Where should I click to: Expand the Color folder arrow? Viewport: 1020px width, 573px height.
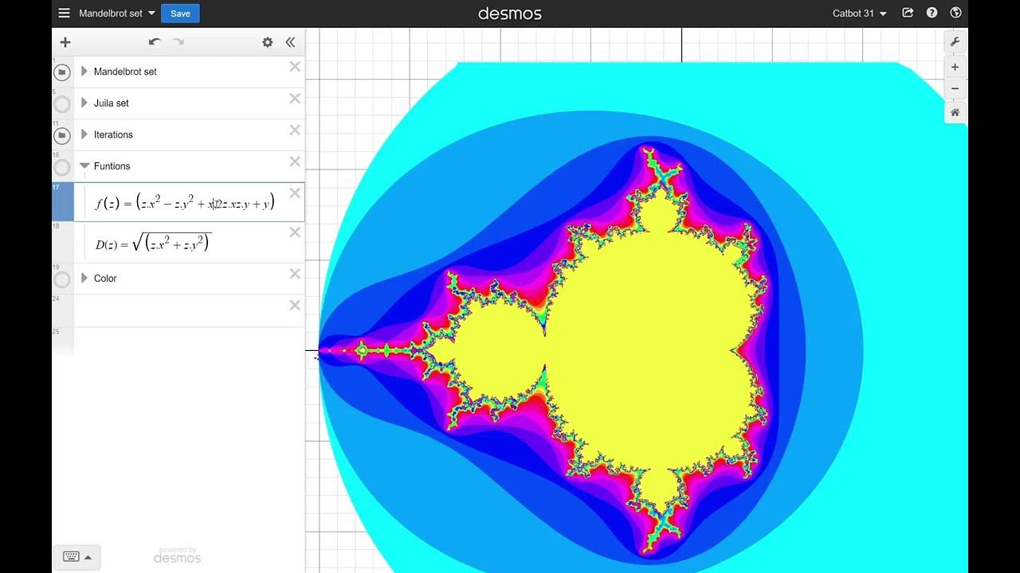(84, 278)
